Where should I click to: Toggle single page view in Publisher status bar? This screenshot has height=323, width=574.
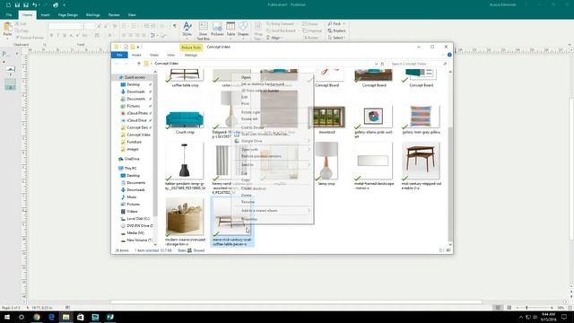(498, 308)
